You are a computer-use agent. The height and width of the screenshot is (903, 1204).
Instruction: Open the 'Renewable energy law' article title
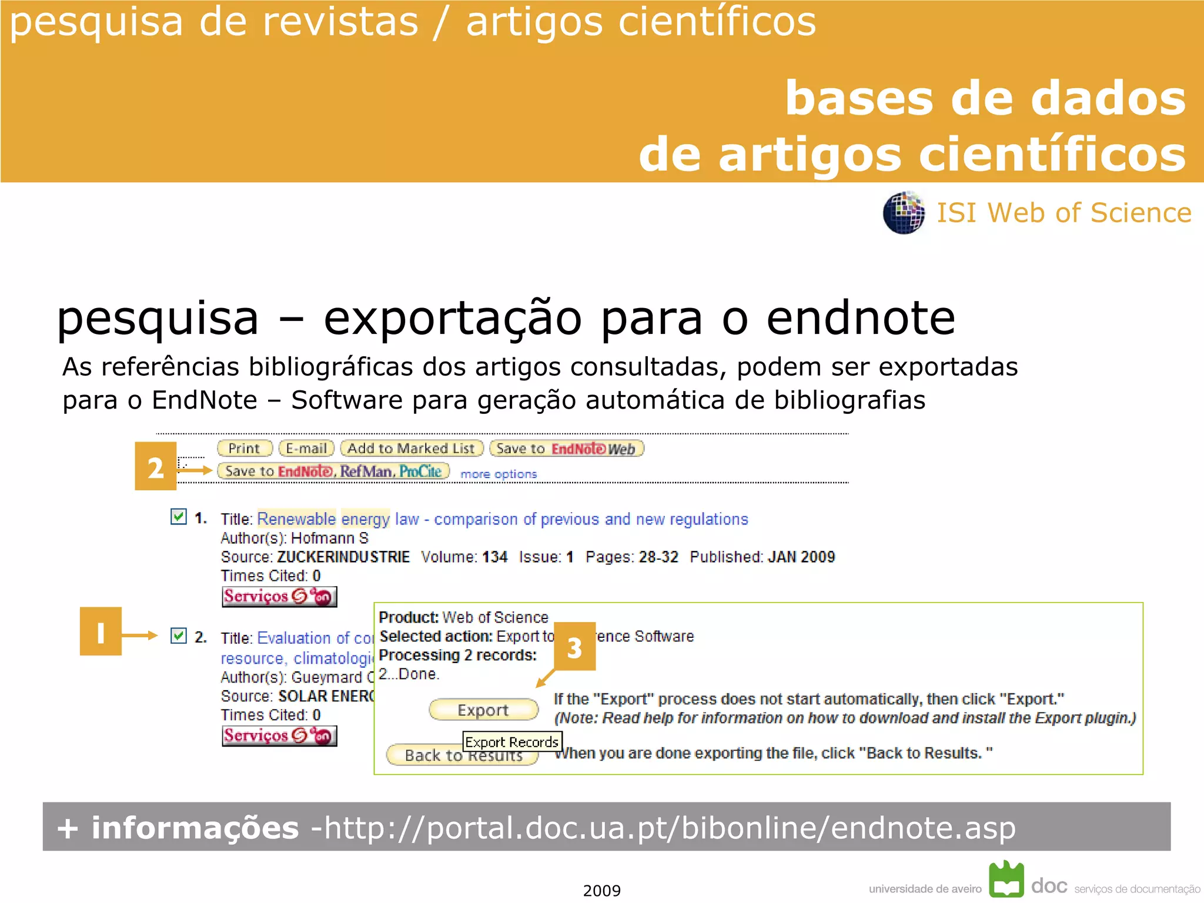click(x=503, y=519)
